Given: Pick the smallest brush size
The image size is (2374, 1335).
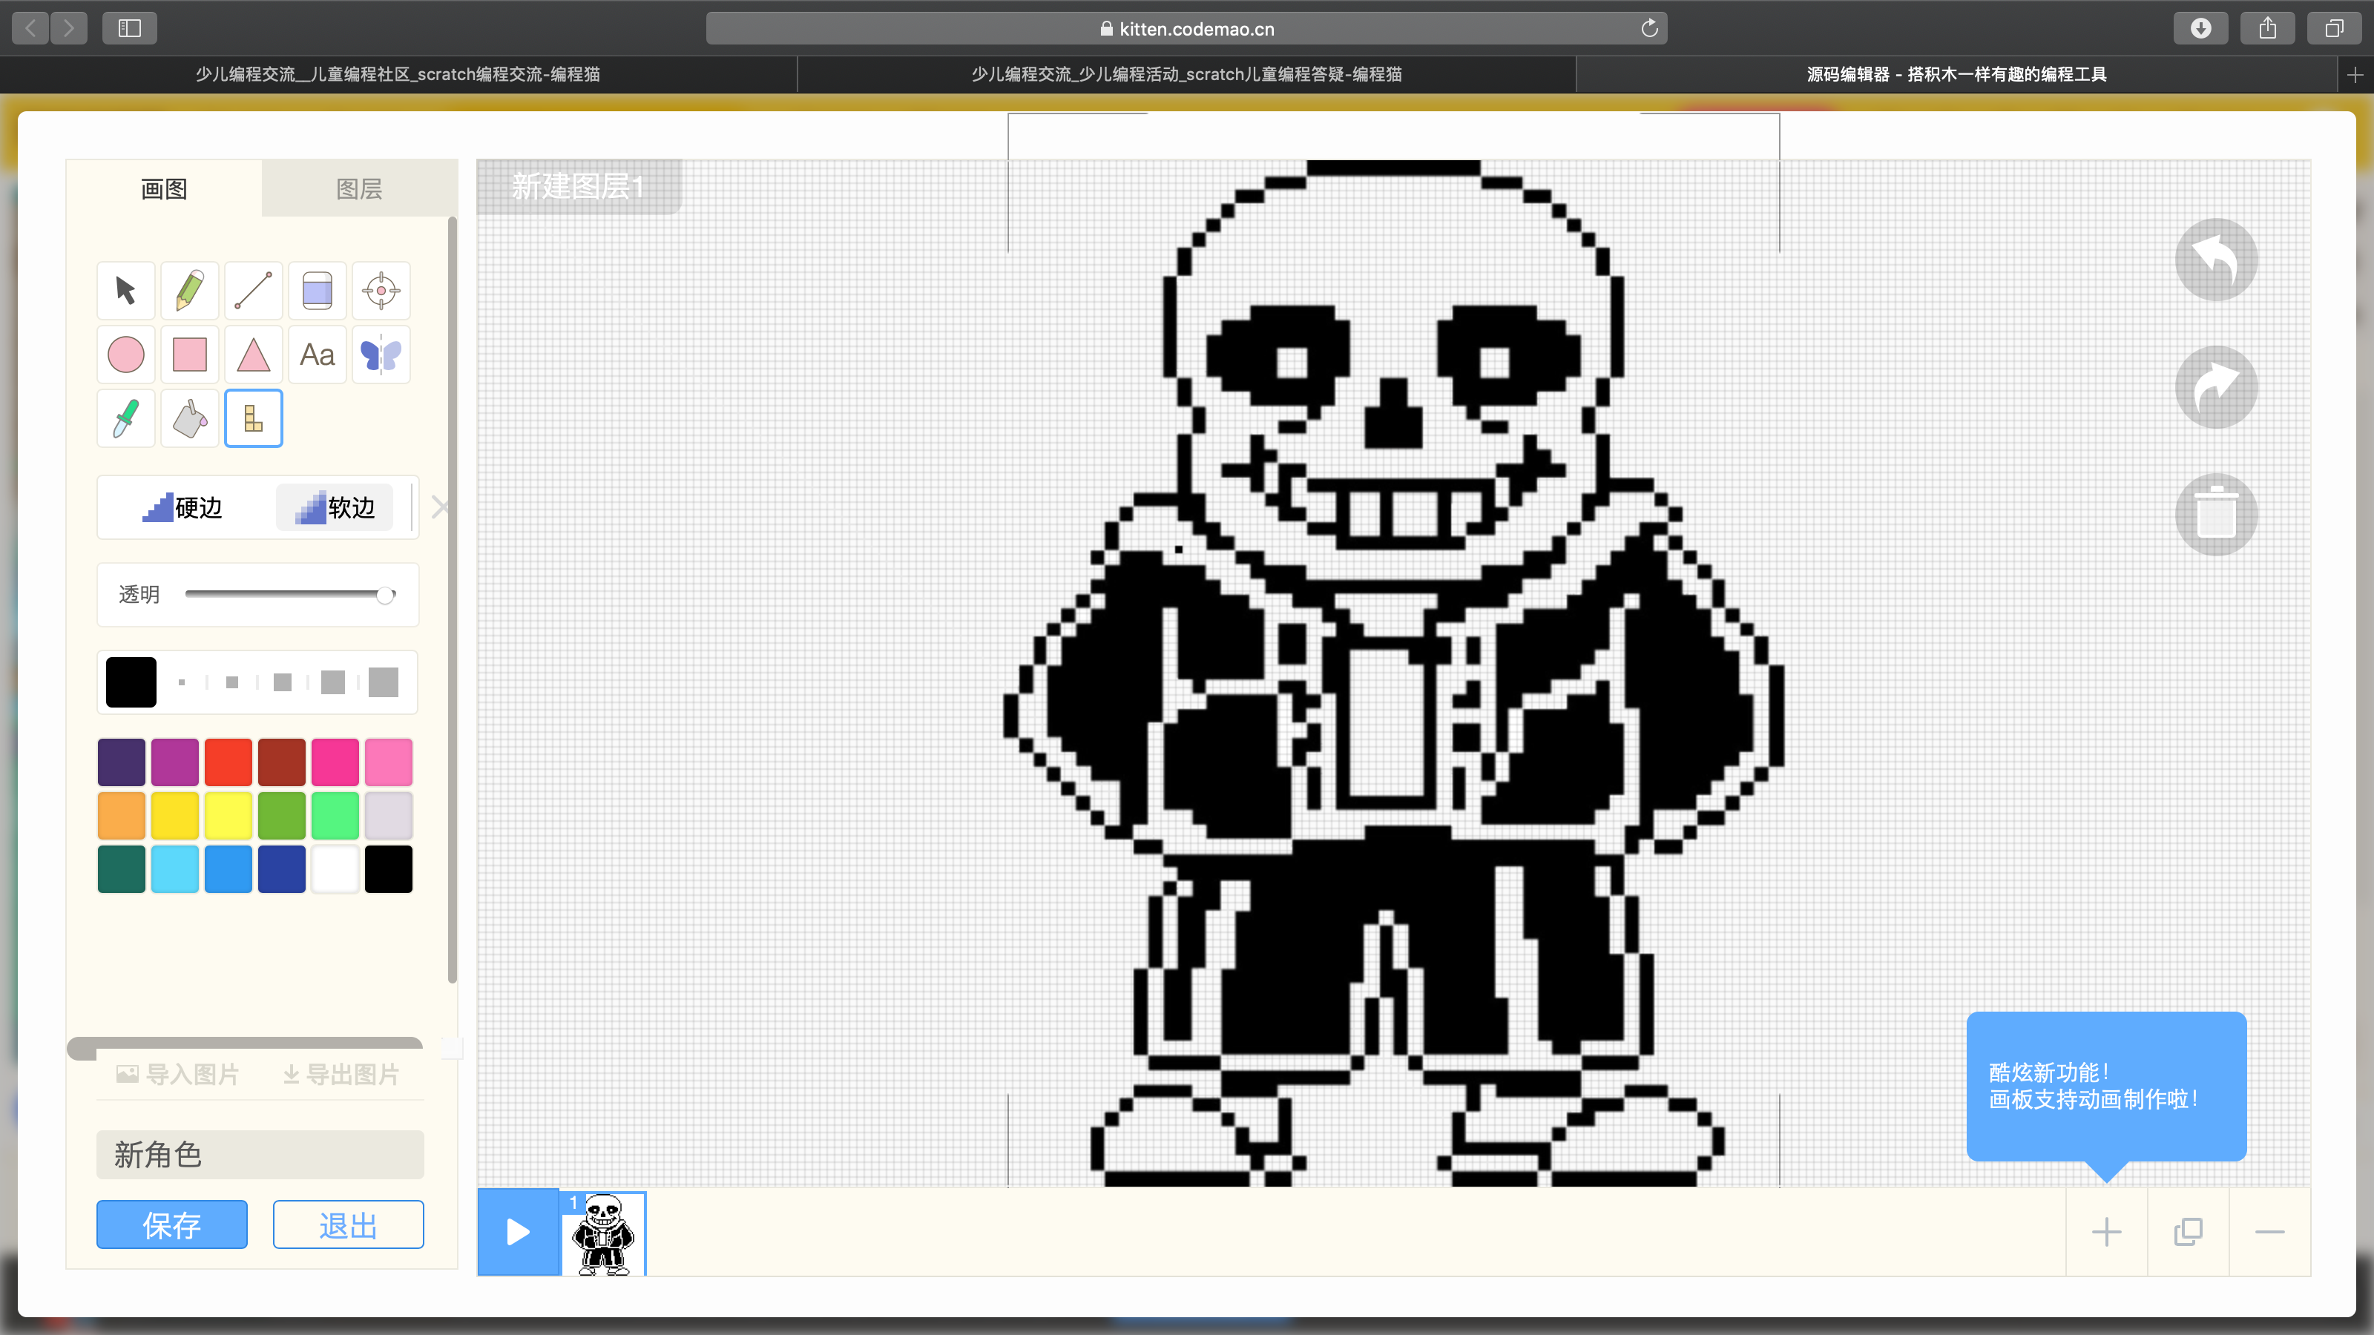Looking at the screenshot, I should (x=182, y=682).
